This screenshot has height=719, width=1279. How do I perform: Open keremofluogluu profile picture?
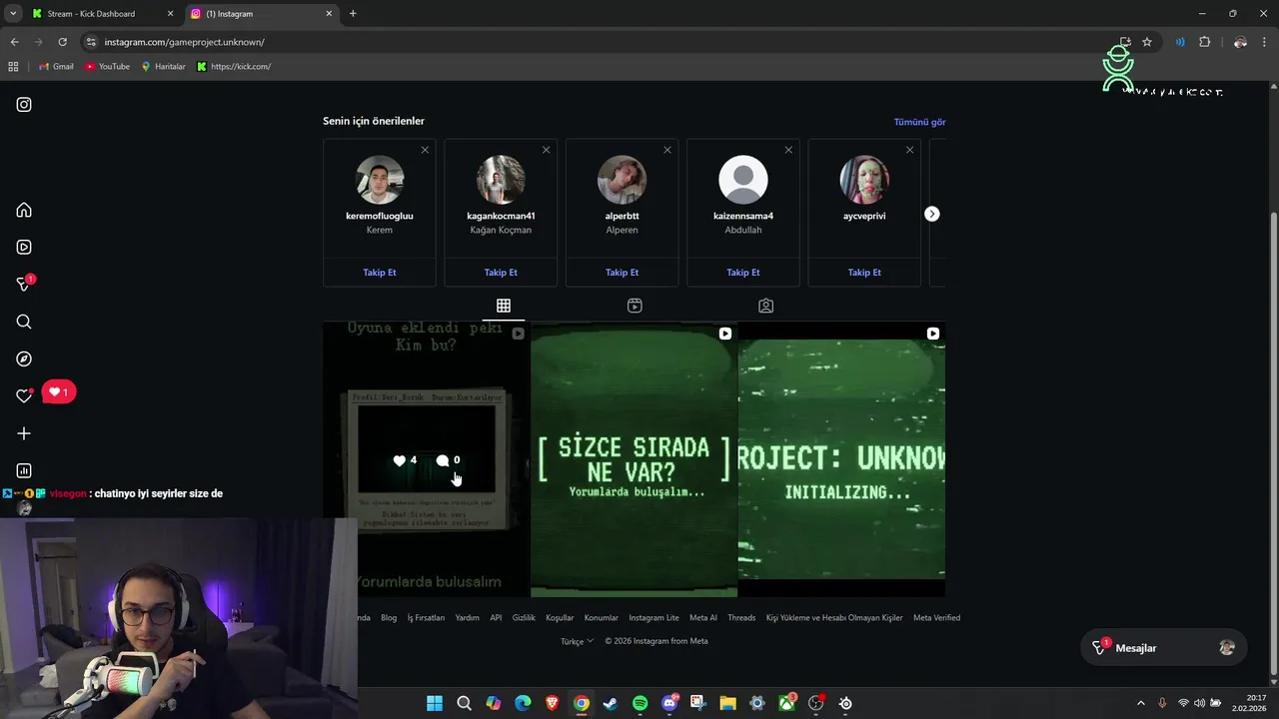[380, 180]
